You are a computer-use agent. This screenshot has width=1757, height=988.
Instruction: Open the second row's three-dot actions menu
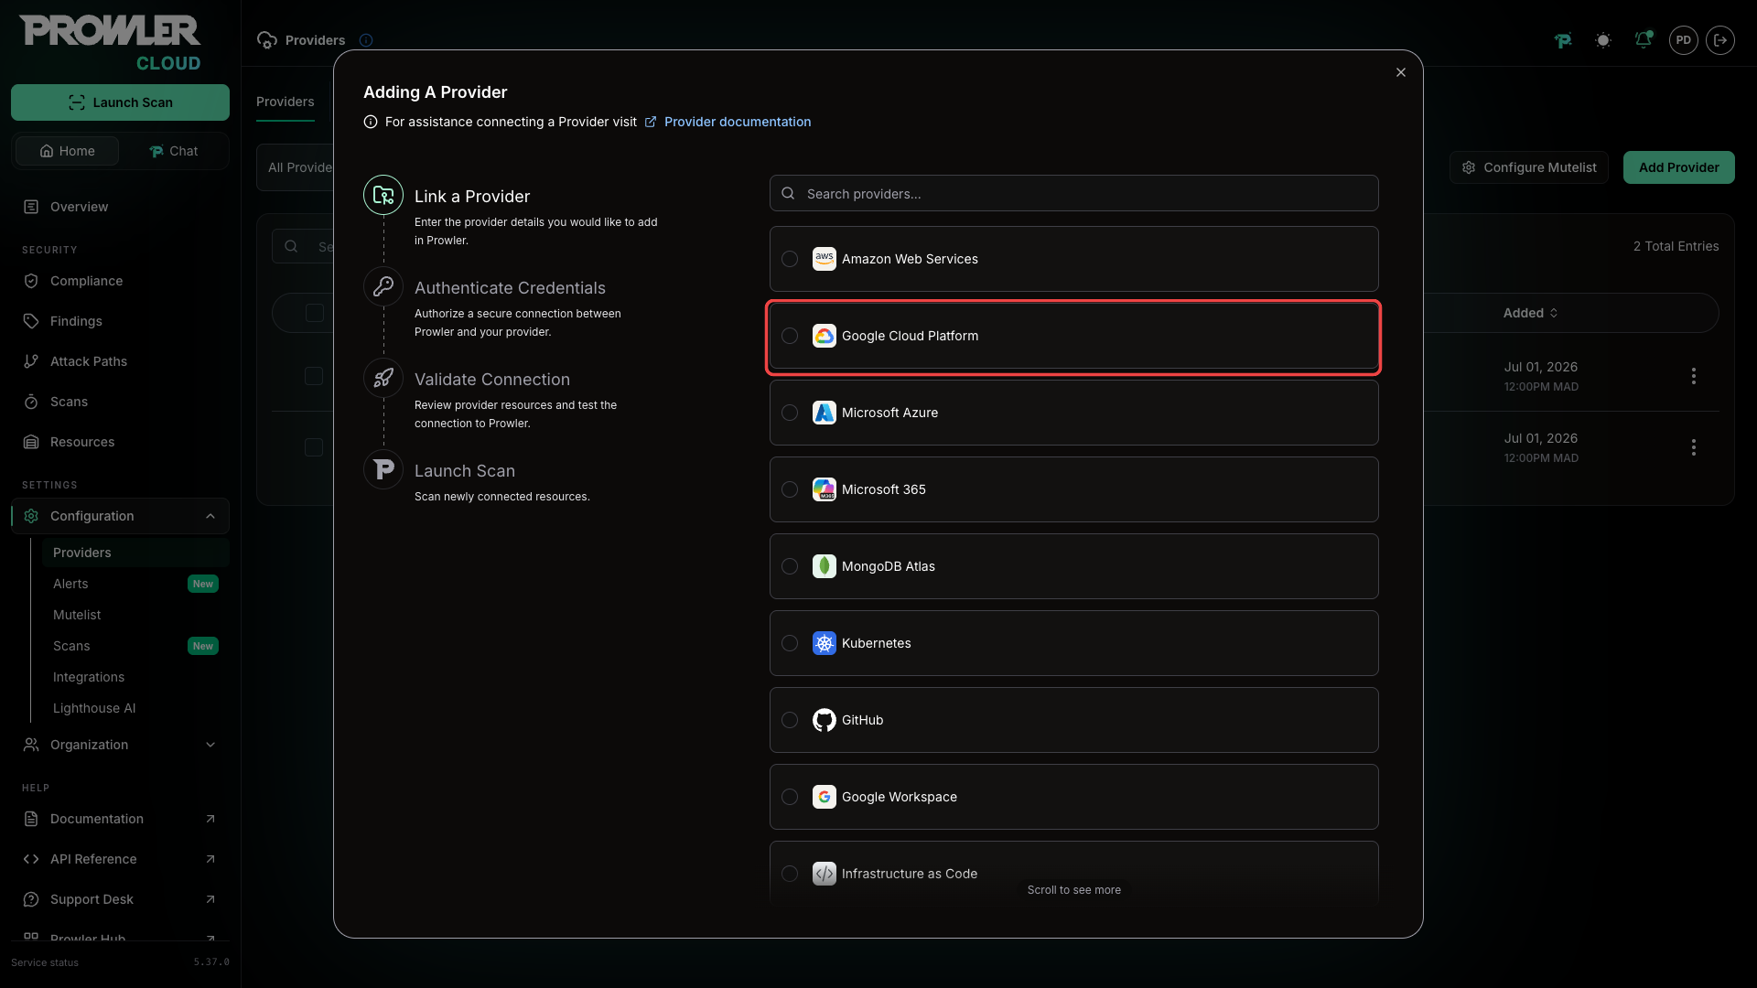[1694, 447]
